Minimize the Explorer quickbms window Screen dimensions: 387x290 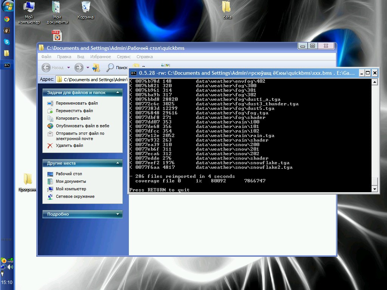pos(303,46)
